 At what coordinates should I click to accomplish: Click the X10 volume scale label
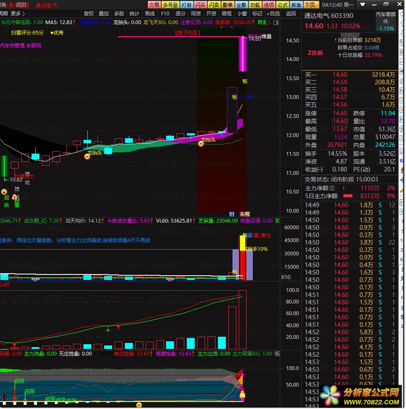(x=286, y=277)
